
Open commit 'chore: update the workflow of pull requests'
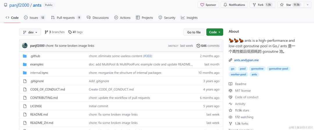click(x=119, y=98)
